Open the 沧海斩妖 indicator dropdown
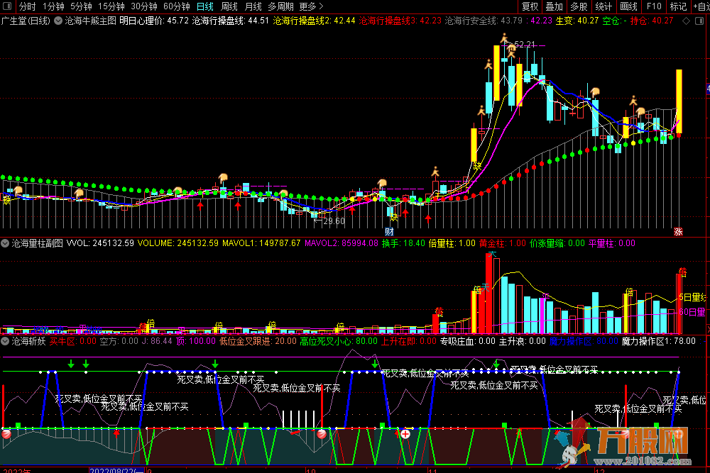 [5, 341]
